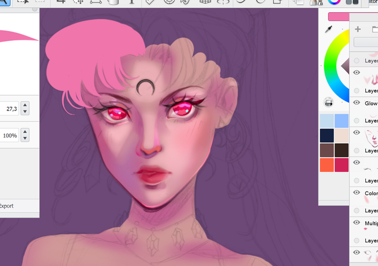
Task: Hide the layer with the face sketch thumbnail
Action: [x=356, y=132]
